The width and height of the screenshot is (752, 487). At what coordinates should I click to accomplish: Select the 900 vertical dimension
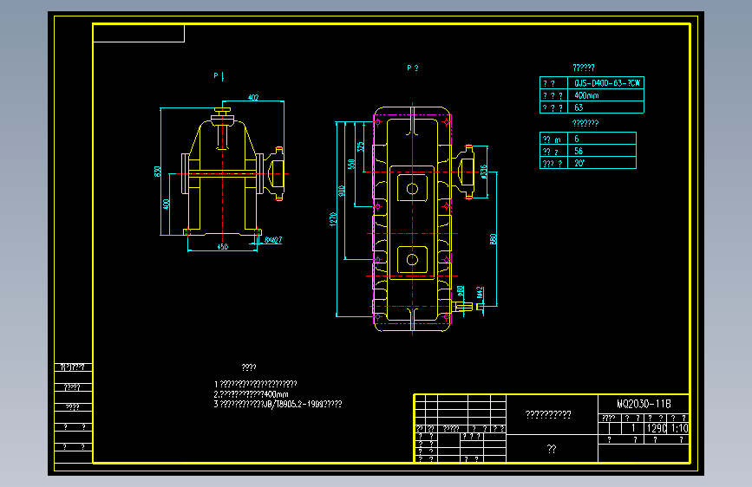coord(342,191)
